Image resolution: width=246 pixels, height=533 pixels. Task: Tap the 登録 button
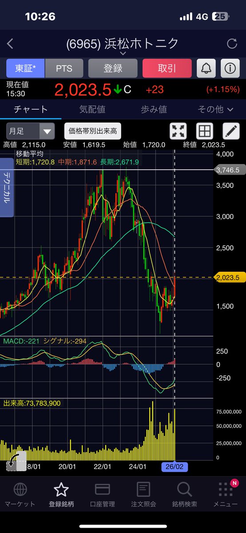113,68
